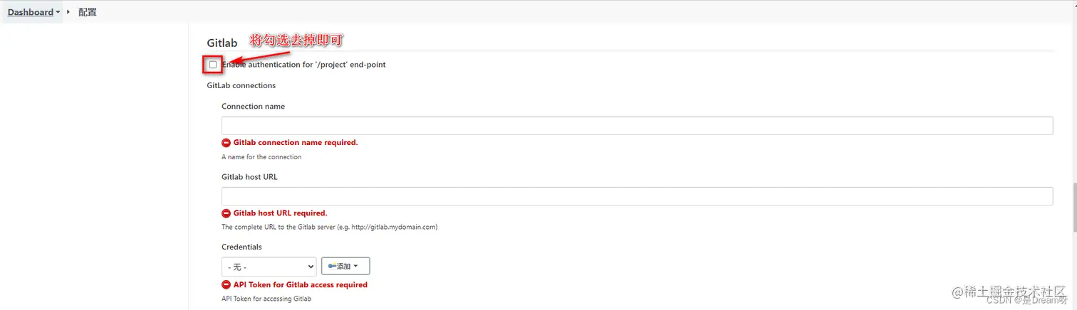This screenshot has width=1077, height=310.
Task: Toggle Enable authentication for '/project' end-point checkbox
Action: tap(213, 65)
